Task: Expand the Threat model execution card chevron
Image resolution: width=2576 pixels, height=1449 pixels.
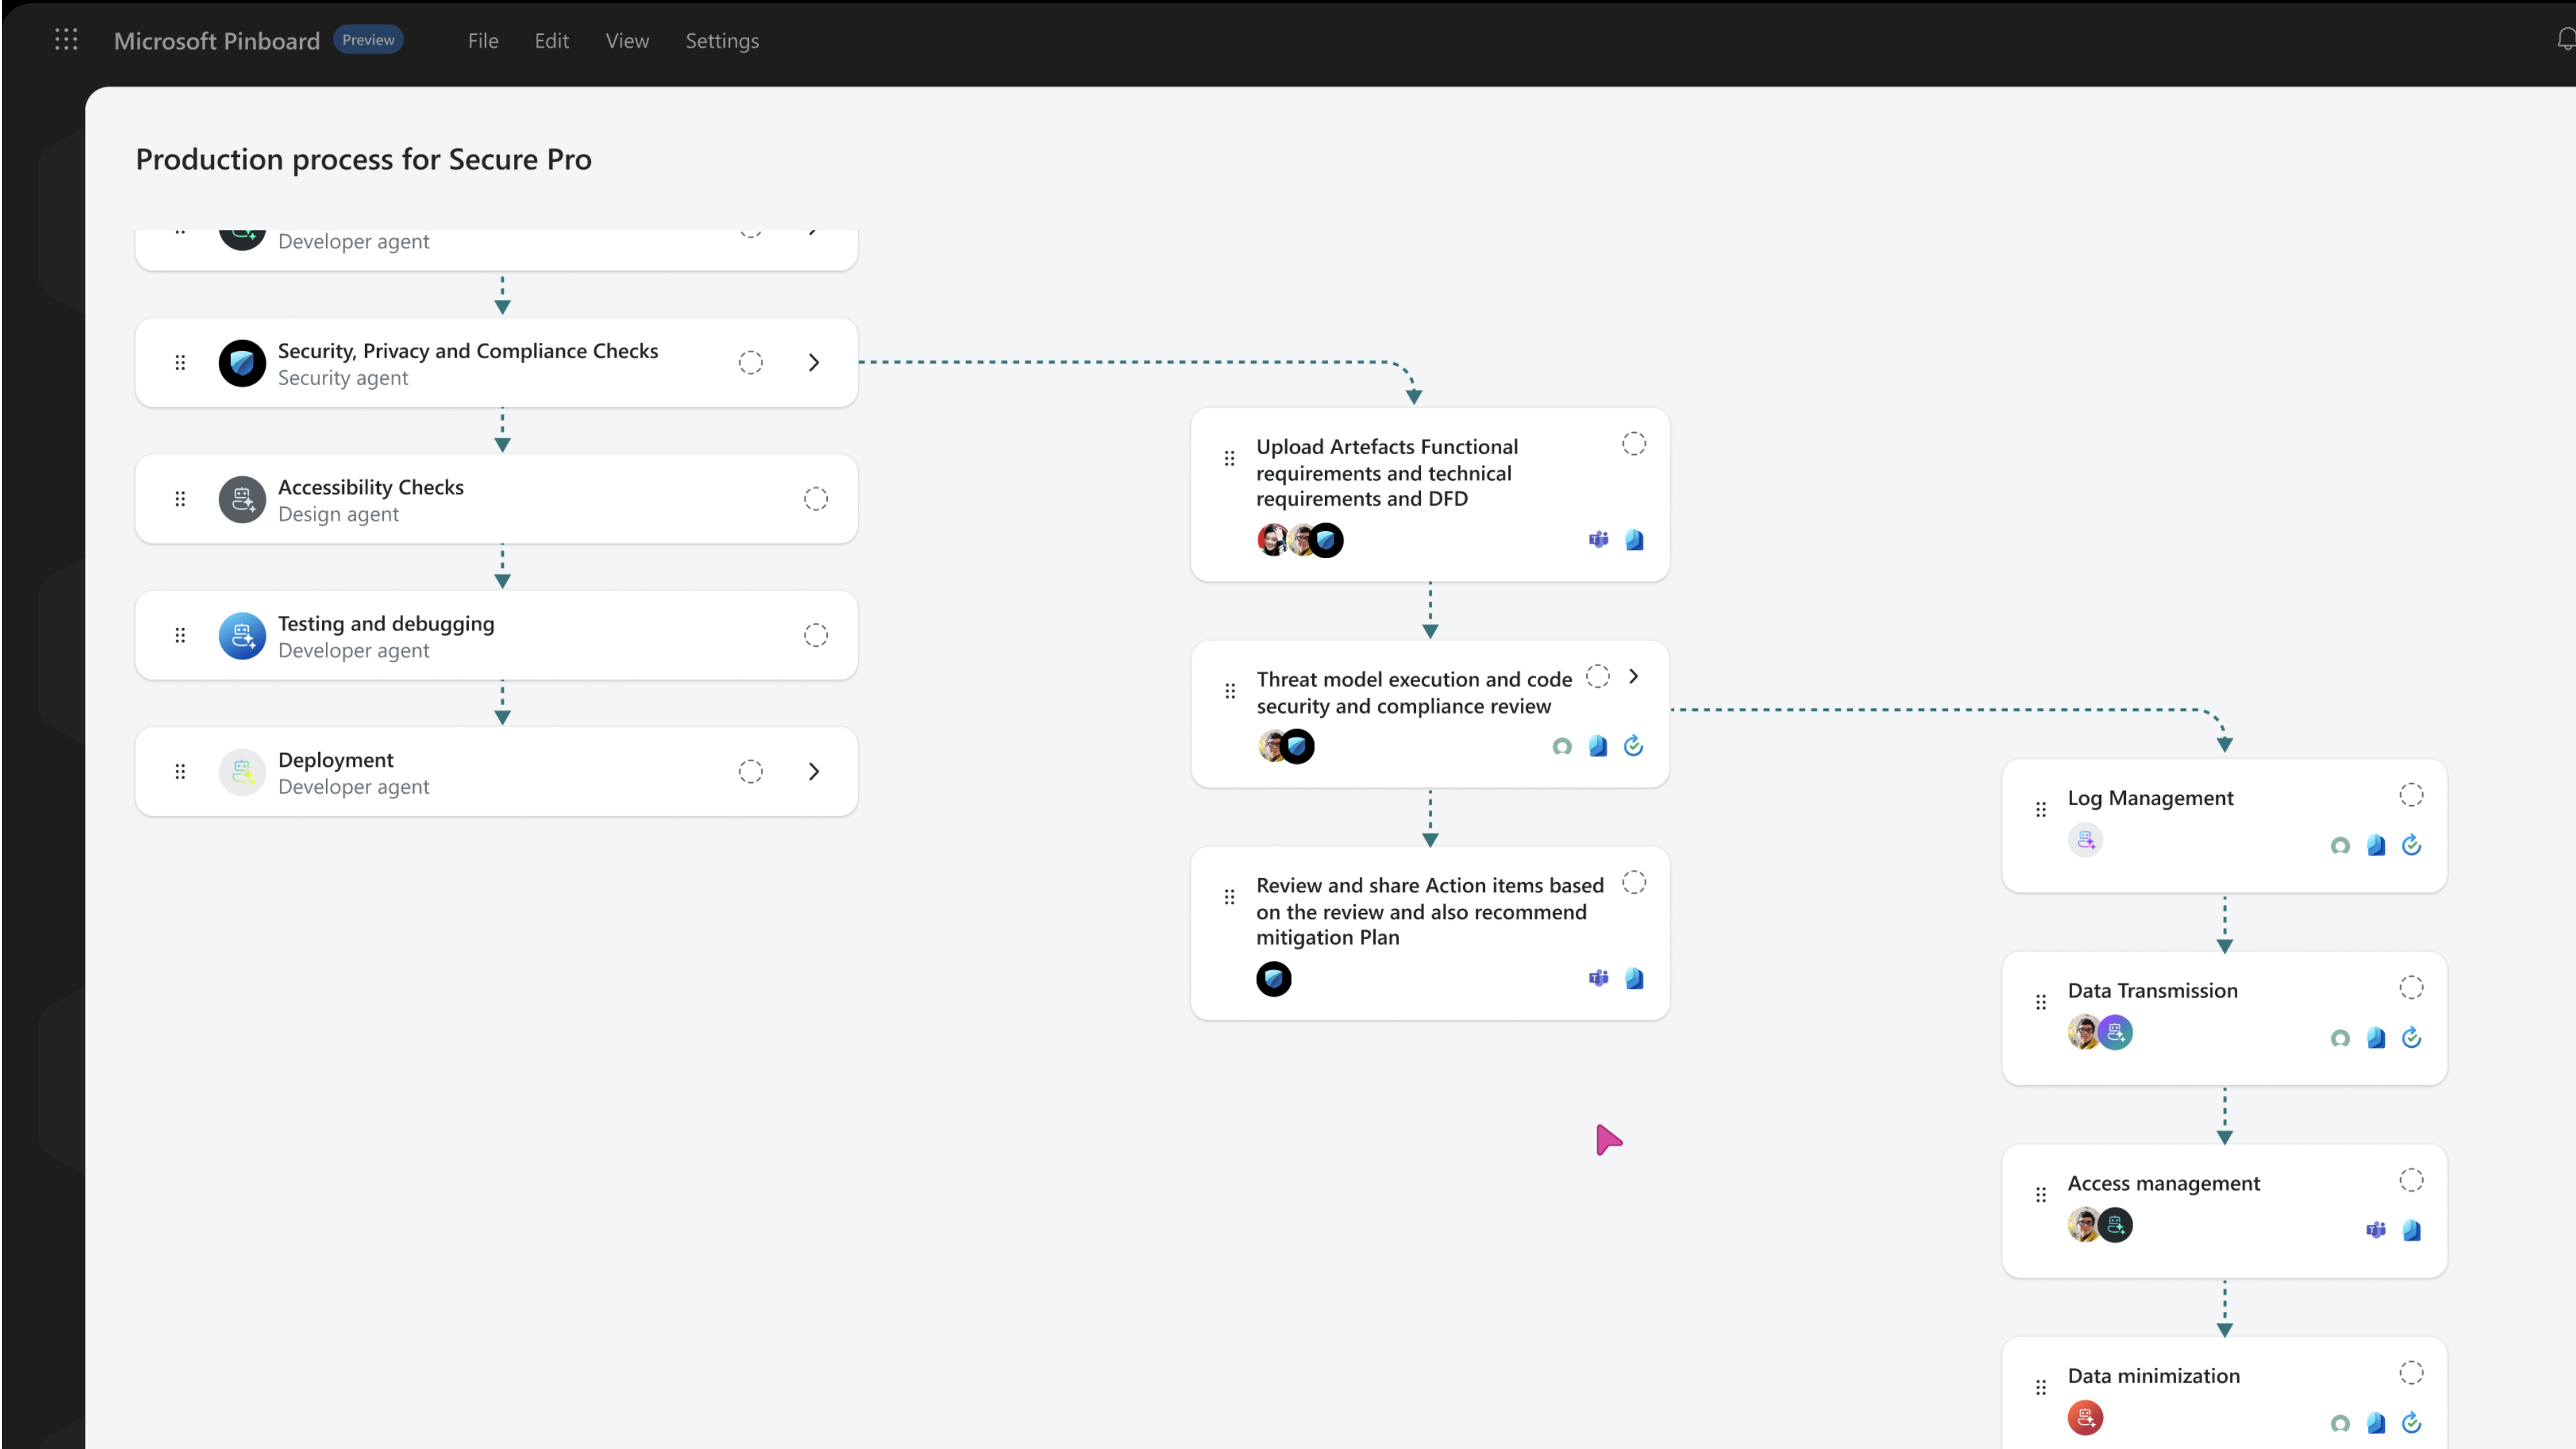Action: (1634, 677)
